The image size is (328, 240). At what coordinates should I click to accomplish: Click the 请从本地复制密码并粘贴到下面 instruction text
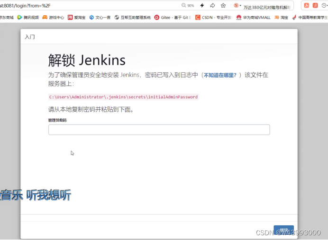point(91,109)
